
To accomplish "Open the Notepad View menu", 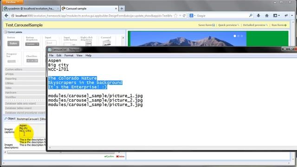I will point(79,56).
